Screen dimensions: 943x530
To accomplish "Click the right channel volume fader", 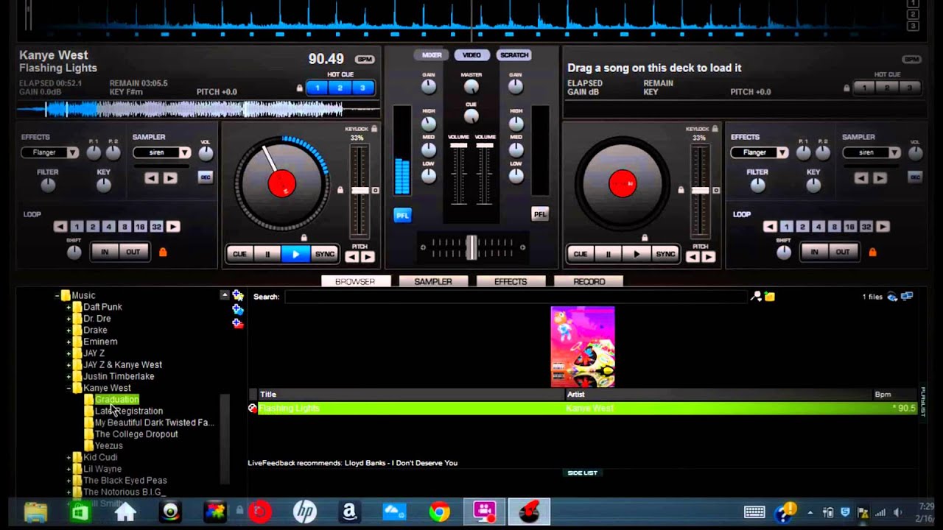I will pyautogui.click(x=485, y=145).
